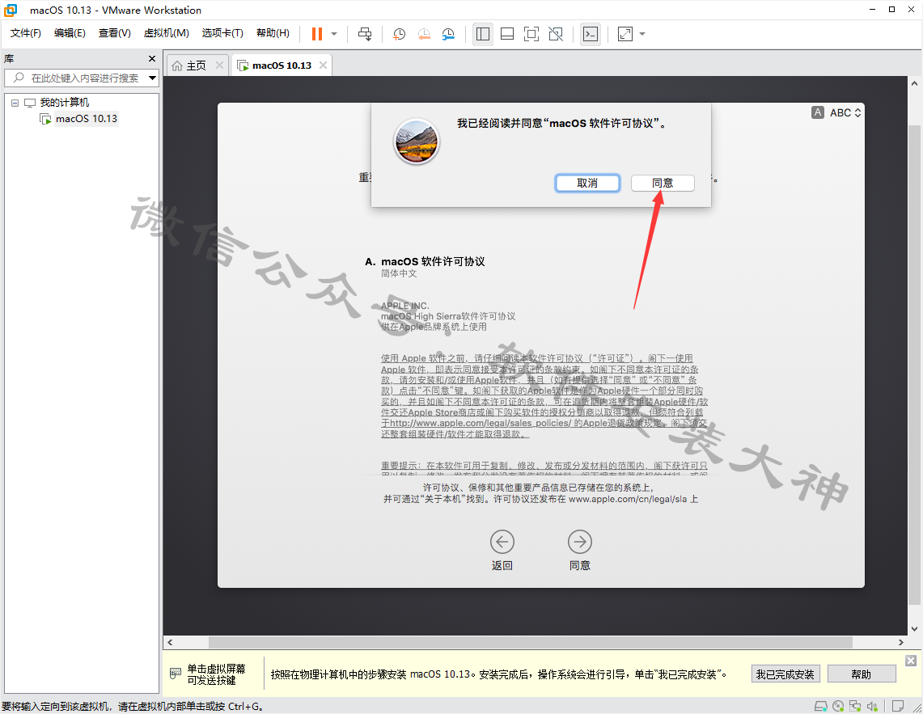Open the library search dropdown arrow
The image size is (923, 714).
(x=152, y=78)
